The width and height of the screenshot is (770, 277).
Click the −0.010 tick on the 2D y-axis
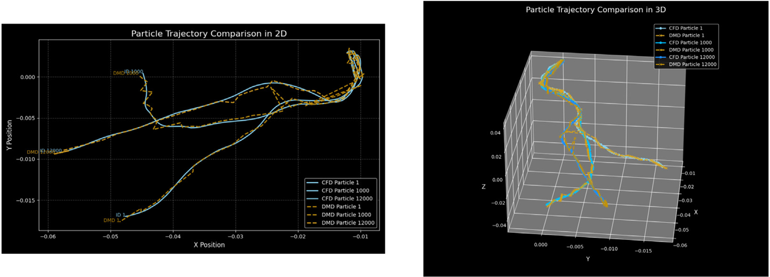click(x=26, y=159)
